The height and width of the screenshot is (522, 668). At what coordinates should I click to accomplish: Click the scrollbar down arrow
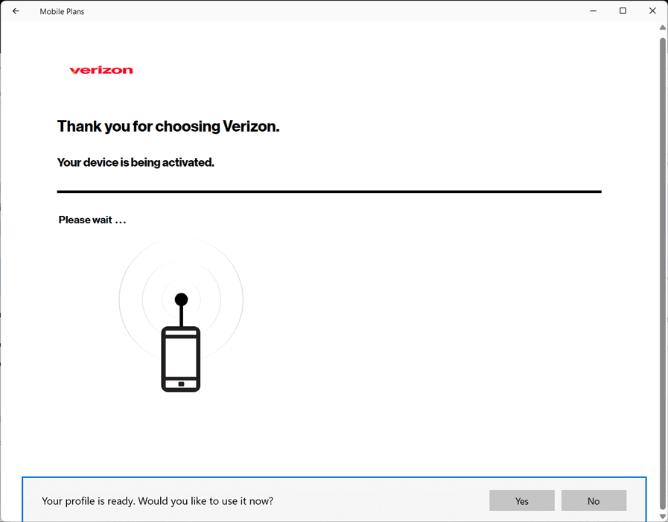661,515
